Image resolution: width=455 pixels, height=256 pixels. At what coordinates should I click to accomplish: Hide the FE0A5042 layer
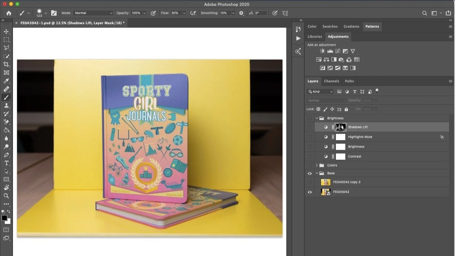pos(310,192)
